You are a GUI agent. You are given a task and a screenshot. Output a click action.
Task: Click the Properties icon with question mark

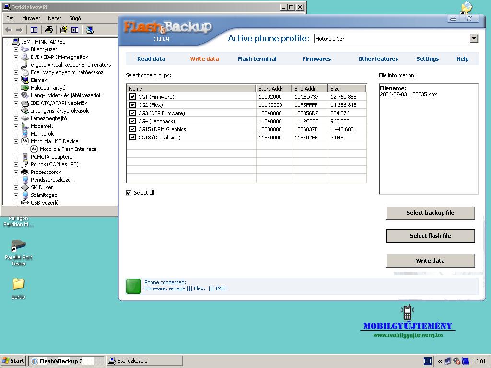coord(64,30)
